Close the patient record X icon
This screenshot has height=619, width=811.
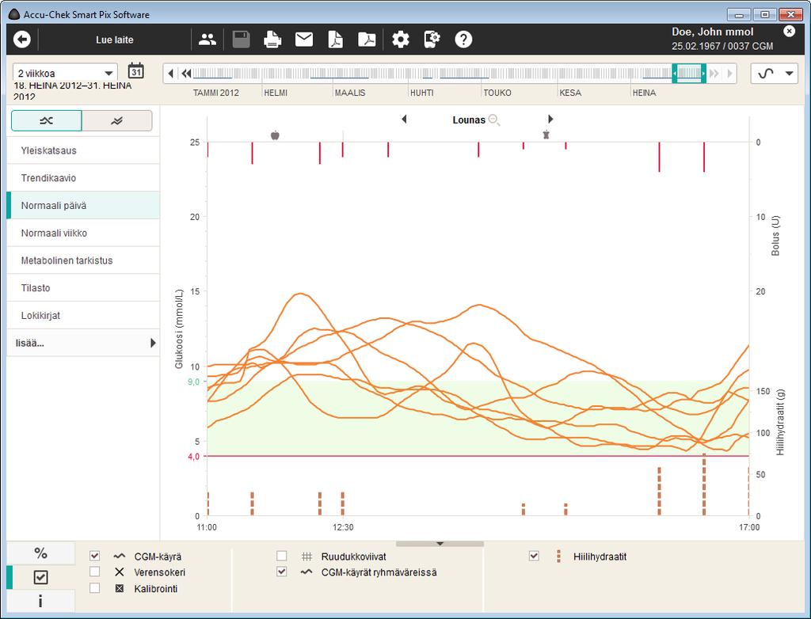coord(790,31)
